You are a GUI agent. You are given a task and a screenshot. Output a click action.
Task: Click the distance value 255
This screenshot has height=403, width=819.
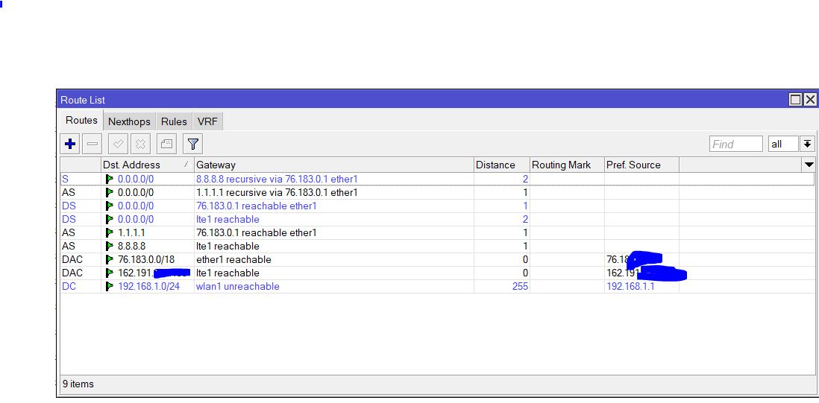[518, 286]
